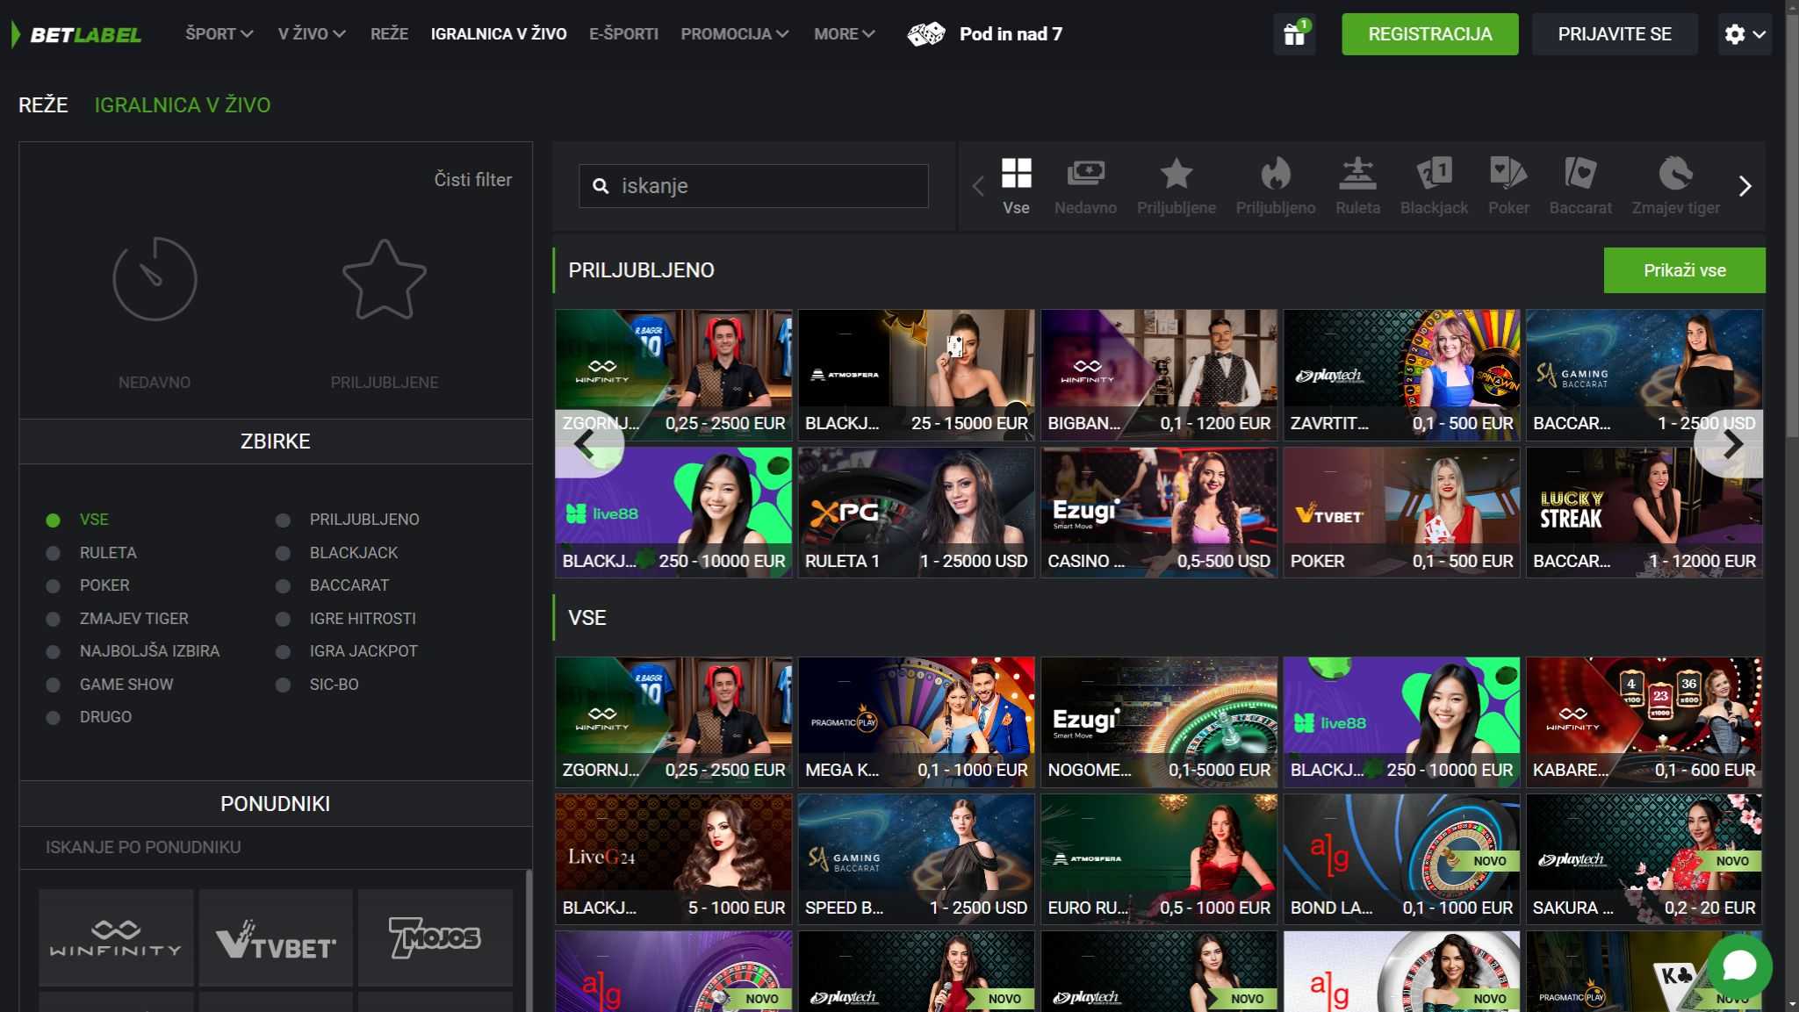1799x1012 pixels.
Task: Open the Ezugi Casino game in Priljubljeno
Action: [x=1159, y=513]
